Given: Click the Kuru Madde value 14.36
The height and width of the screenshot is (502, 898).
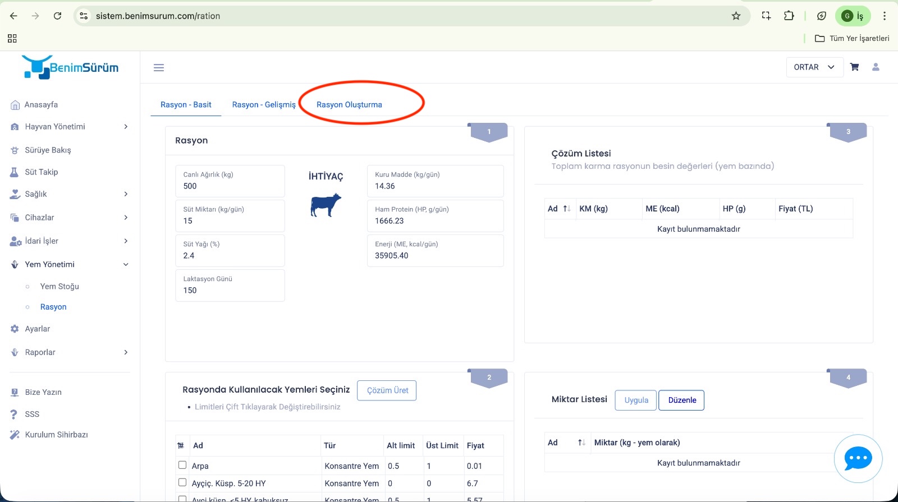Looking at the screenshot, I should [385, 186].
